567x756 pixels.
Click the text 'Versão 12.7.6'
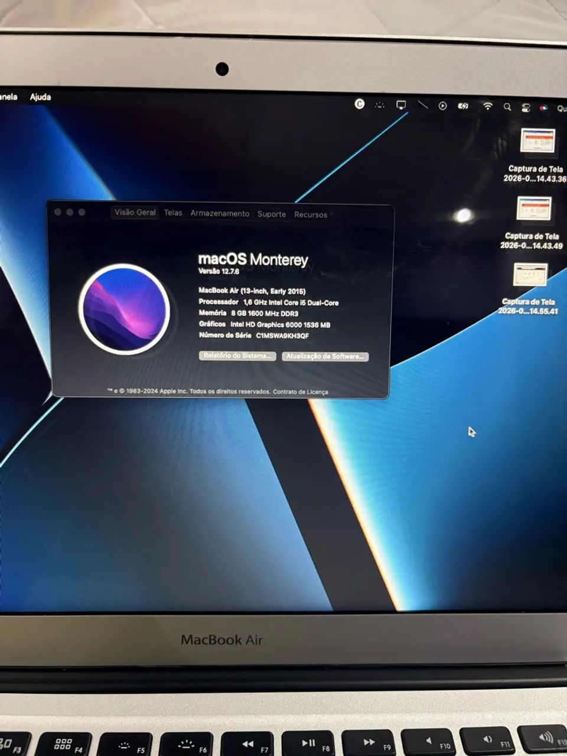click(x=218, y=271)
